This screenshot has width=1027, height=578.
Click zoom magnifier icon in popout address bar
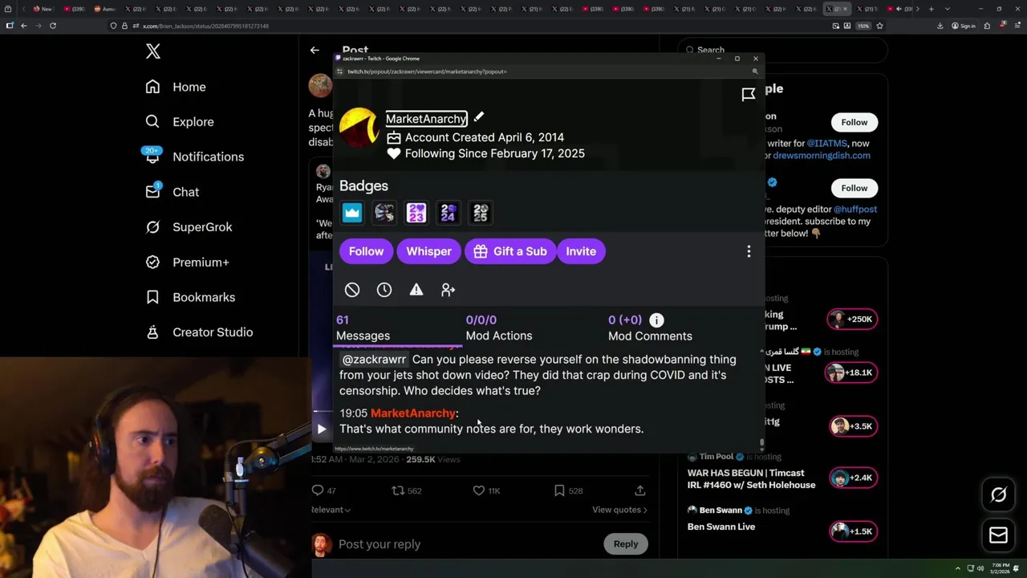click(x=755, y=71)
